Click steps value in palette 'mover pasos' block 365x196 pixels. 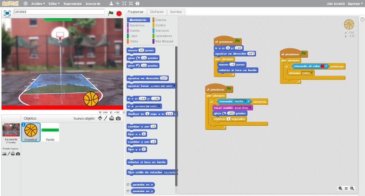(141, 50)
